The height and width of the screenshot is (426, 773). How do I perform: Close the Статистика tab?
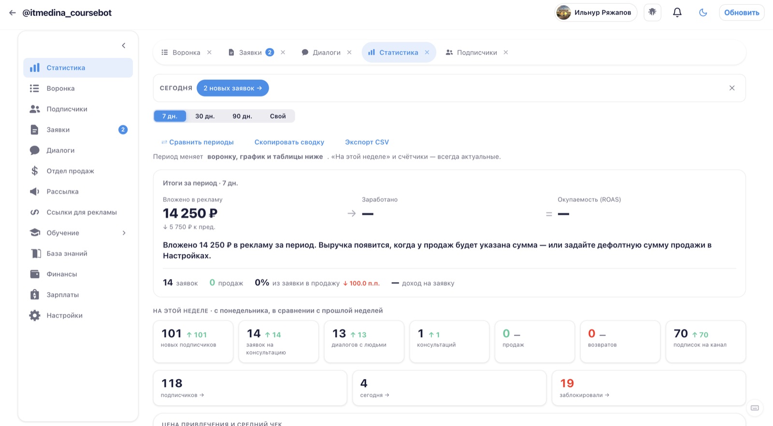click(427, 52)
